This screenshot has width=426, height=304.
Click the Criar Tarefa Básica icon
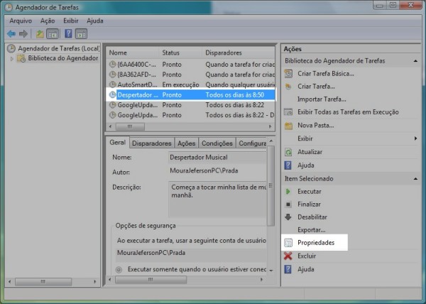click(288, 74)
